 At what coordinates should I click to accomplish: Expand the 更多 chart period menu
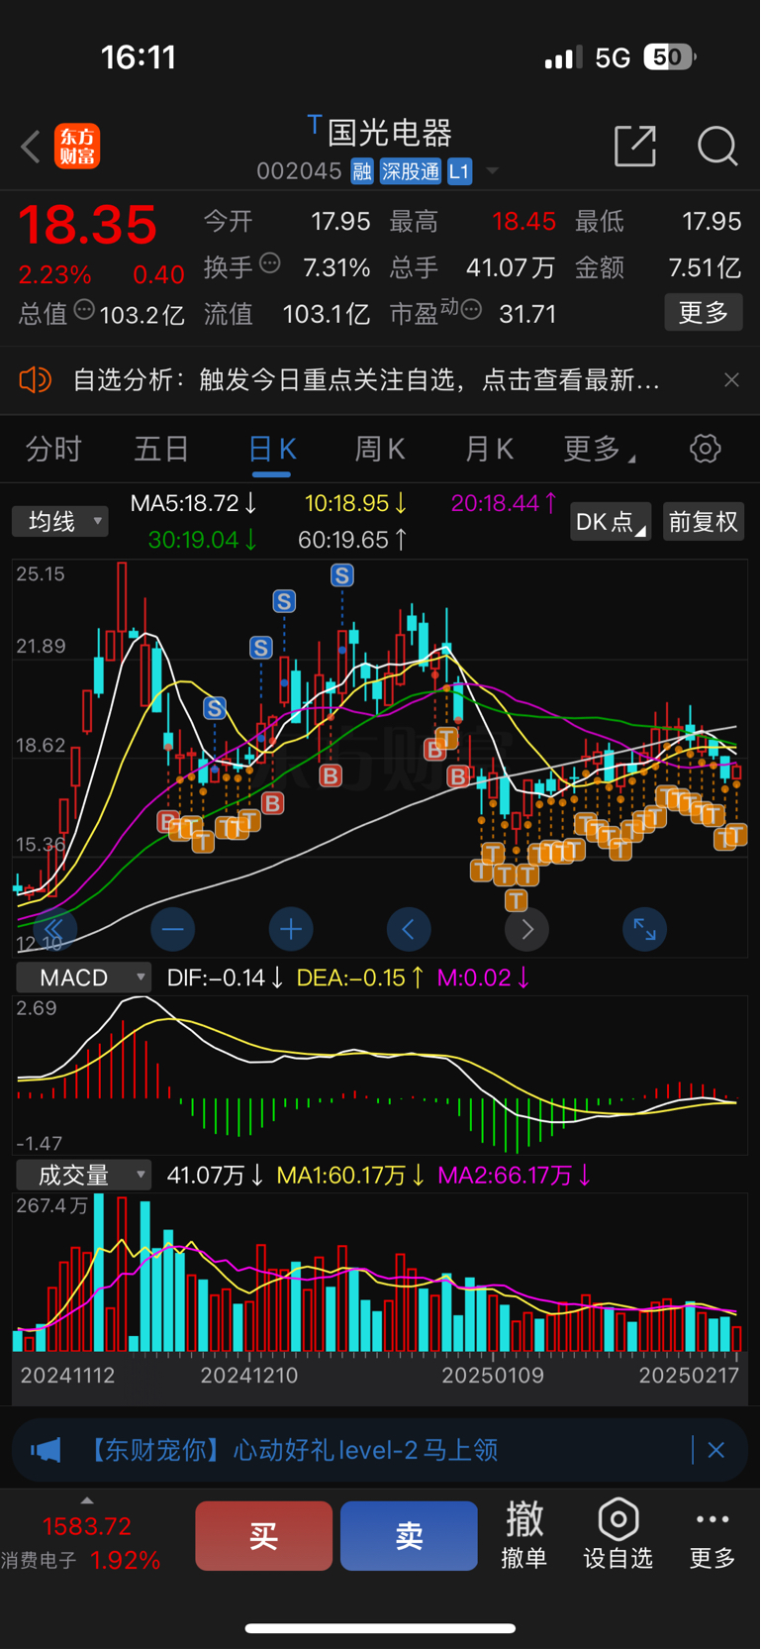click(599, 450)
